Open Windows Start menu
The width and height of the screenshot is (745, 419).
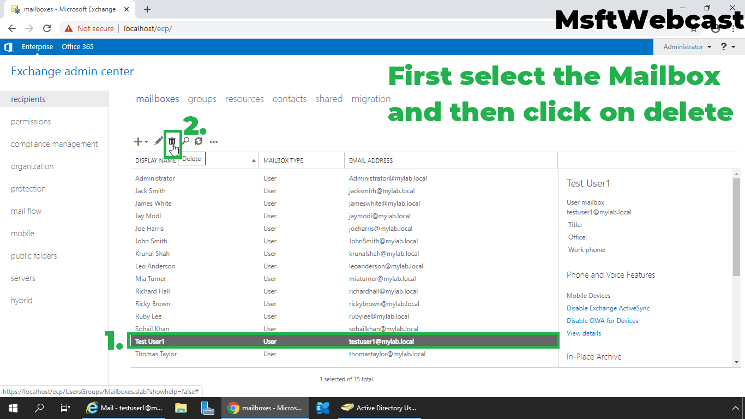point(13,408)
